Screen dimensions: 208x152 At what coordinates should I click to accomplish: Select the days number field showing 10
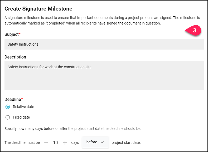[x=55, y=143]
